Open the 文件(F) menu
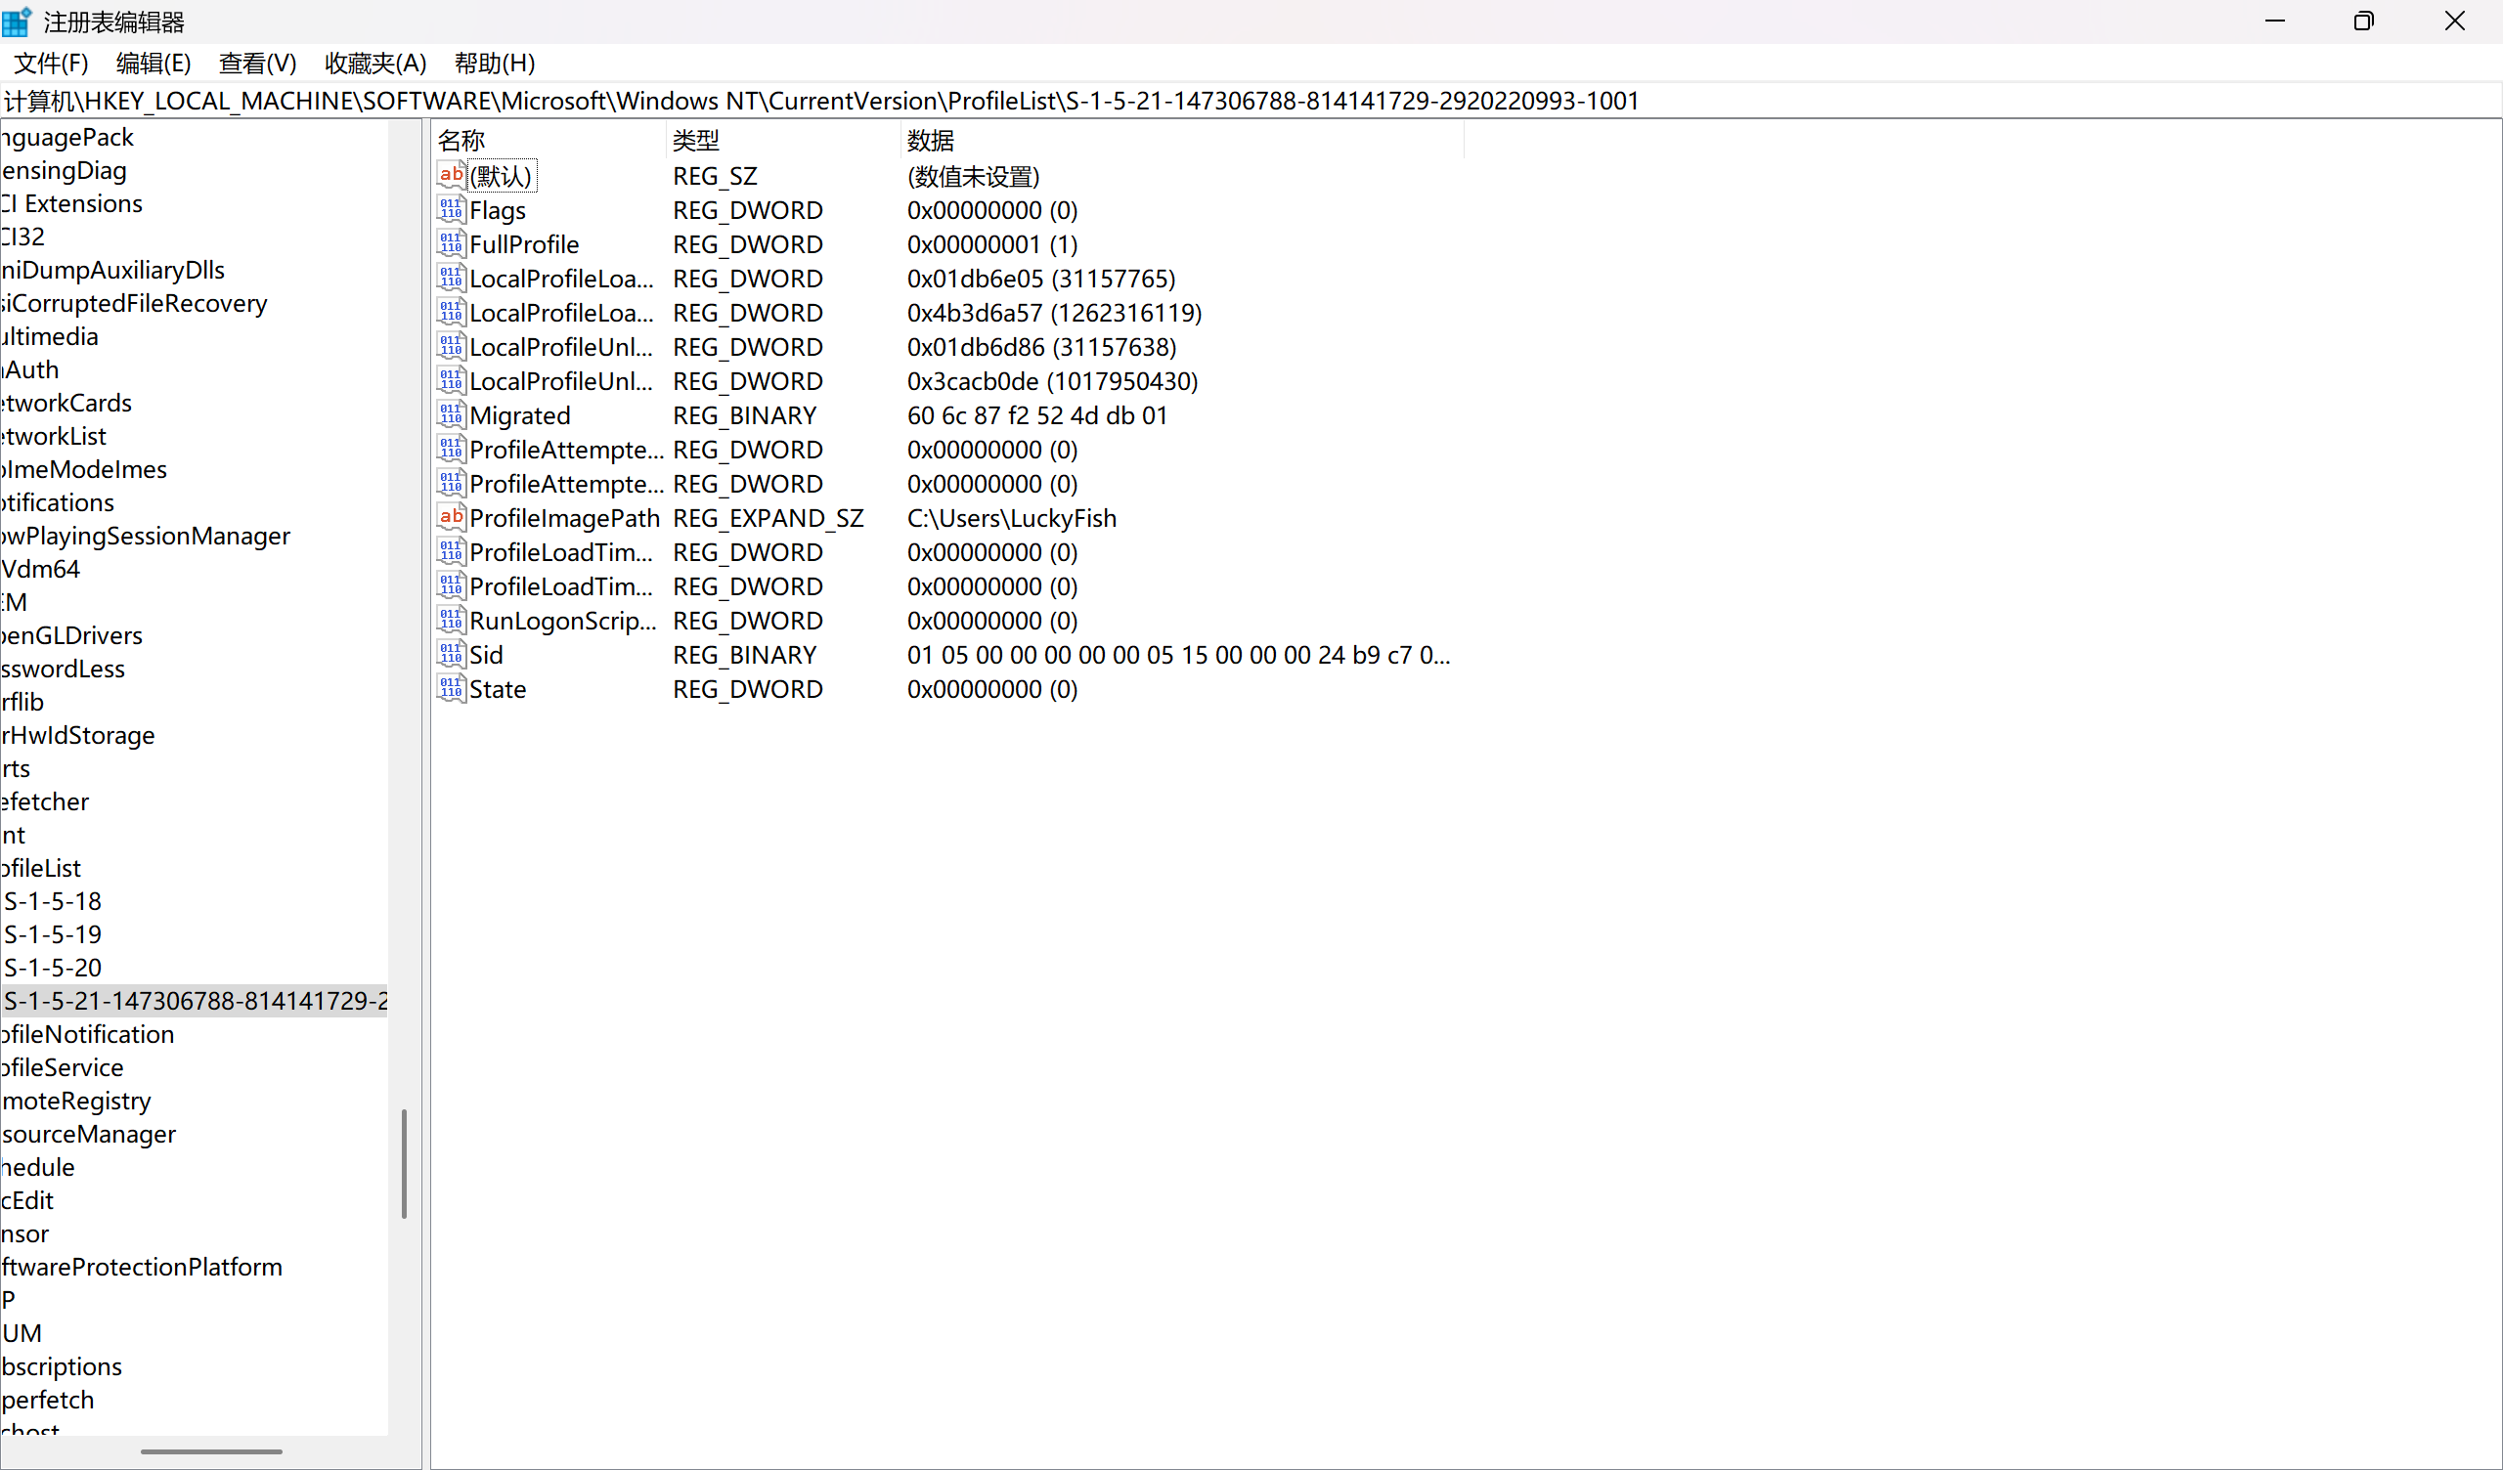The width and height of the screenshot is (2503, 1470). 51,64
